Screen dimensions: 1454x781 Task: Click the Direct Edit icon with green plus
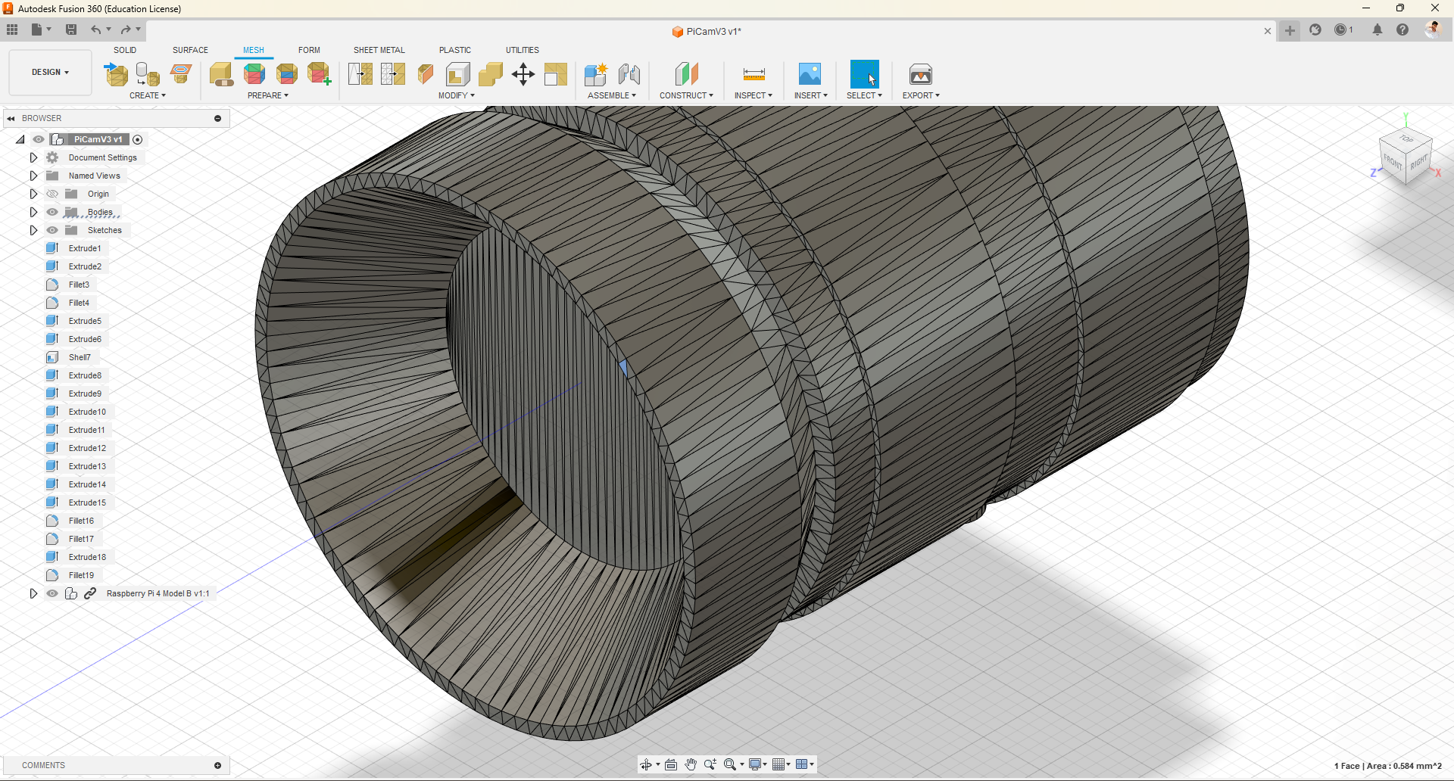tap(320, 74)
